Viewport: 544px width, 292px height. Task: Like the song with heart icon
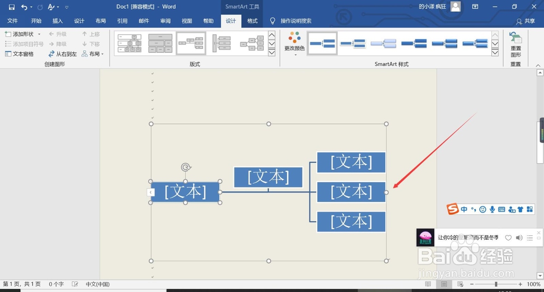point(508,238)
